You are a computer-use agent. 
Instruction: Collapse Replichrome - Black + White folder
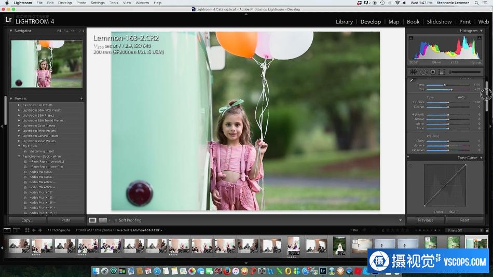(x=19, y=156)
